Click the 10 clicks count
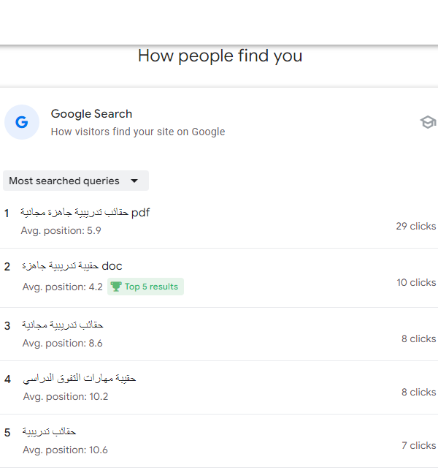438x473 pixels. pos(416,282)
